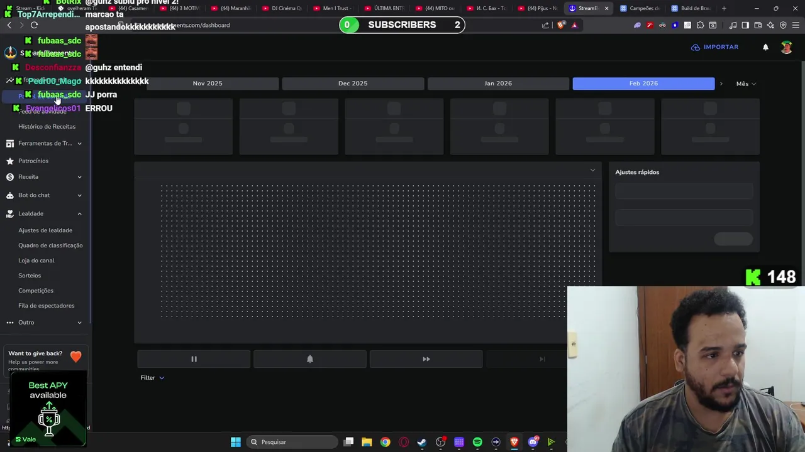Collapse the chart panel chevron
This screenshot has width=805, height=452.
592,170
